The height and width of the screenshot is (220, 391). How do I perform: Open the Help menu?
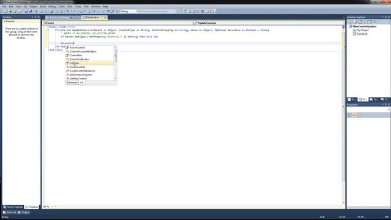[x=106, y=7]
